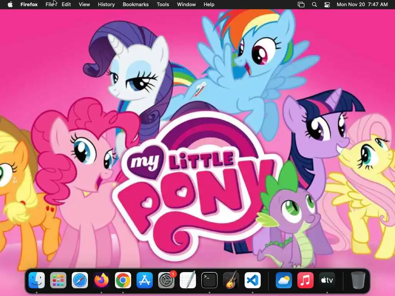The image size is (395, 296).
Task: Open the Edit menu
Action: [x=66, y=5]
